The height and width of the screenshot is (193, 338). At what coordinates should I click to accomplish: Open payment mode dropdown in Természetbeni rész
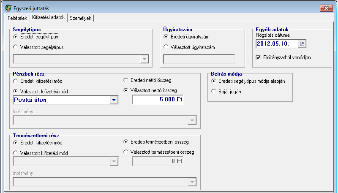[x=114, y=161]
